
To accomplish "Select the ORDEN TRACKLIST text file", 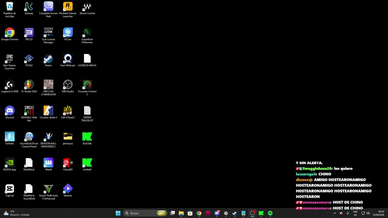I will click(x=87, y=114).
